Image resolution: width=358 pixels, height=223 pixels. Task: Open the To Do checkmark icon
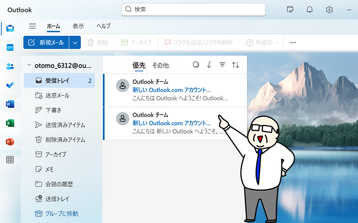(10, 85)
